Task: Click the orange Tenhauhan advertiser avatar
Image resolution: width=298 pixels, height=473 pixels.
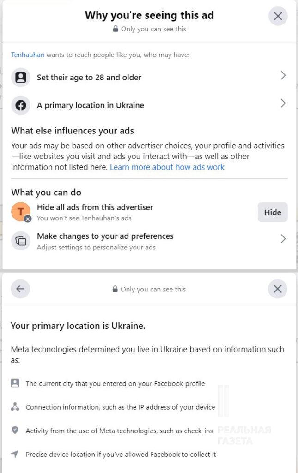Action: [20, 212]
